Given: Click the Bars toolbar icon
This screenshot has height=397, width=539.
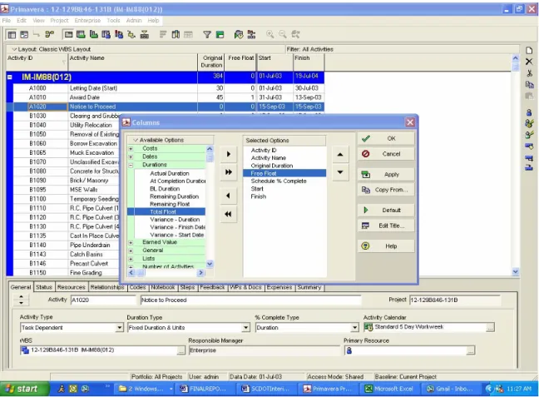Looking at the screenshot, I should tap(162, 34).
